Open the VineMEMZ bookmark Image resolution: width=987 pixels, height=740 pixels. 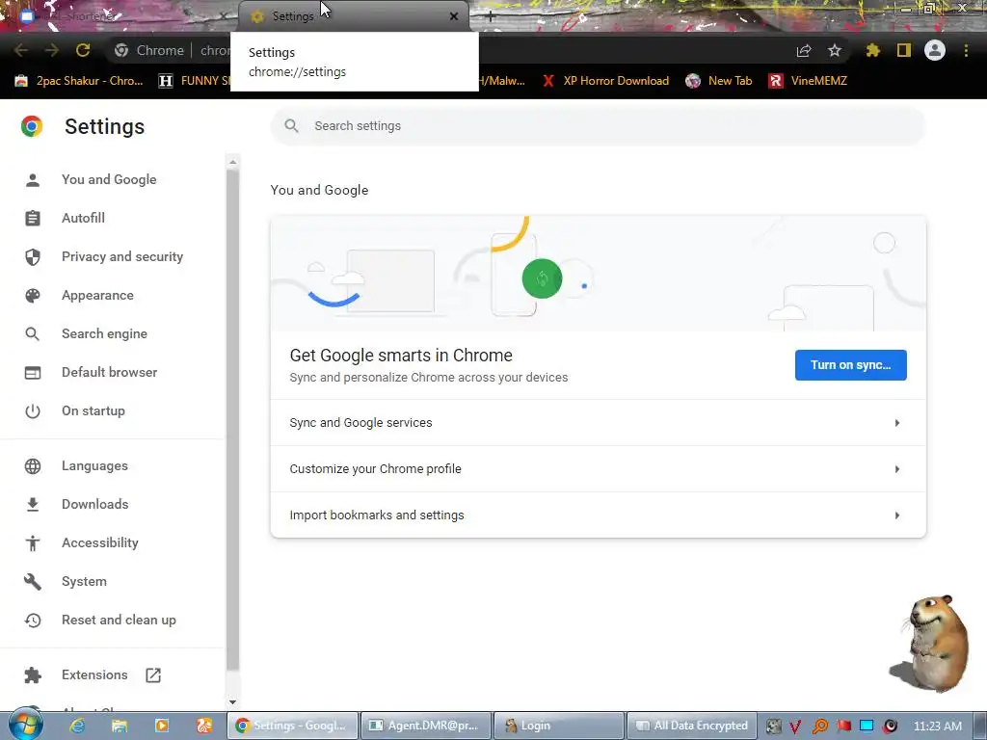(x=809, y=81)
